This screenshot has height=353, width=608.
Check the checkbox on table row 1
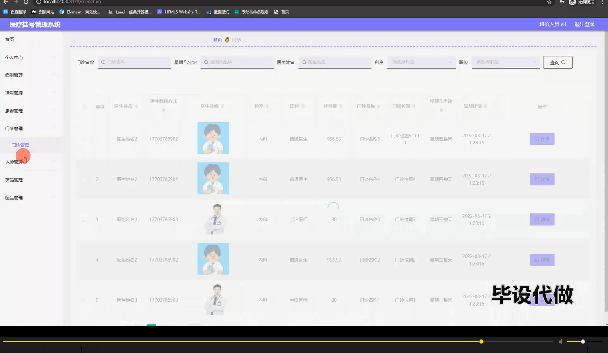[x=83, y=139]
